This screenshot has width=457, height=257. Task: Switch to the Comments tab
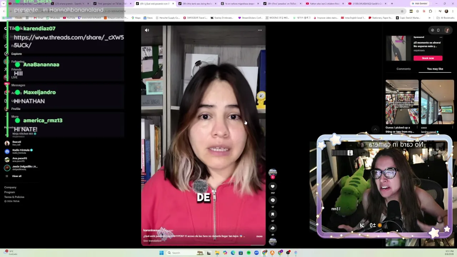403,69
